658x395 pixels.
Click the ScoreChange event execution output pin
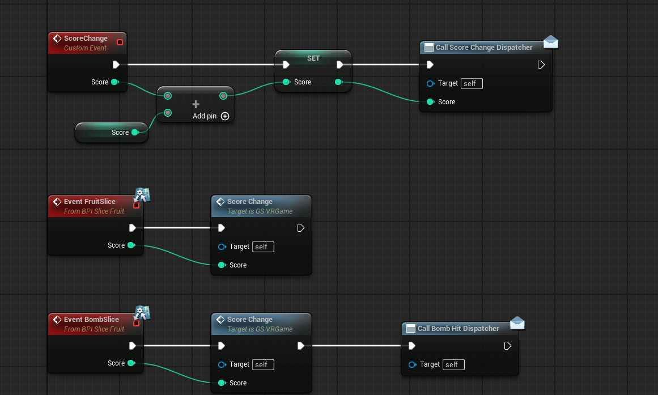click(x=116, y=65)
